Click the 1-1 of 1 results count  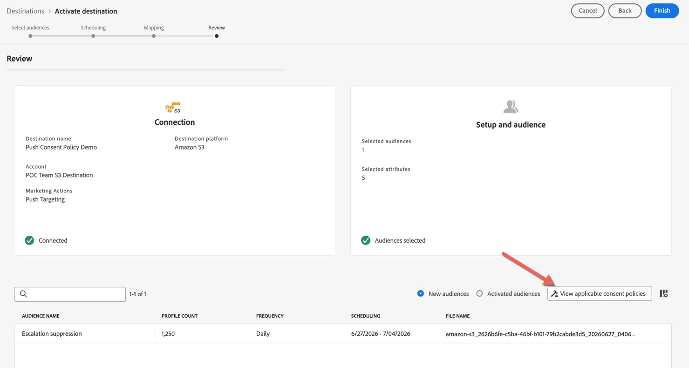click(138, 294)
